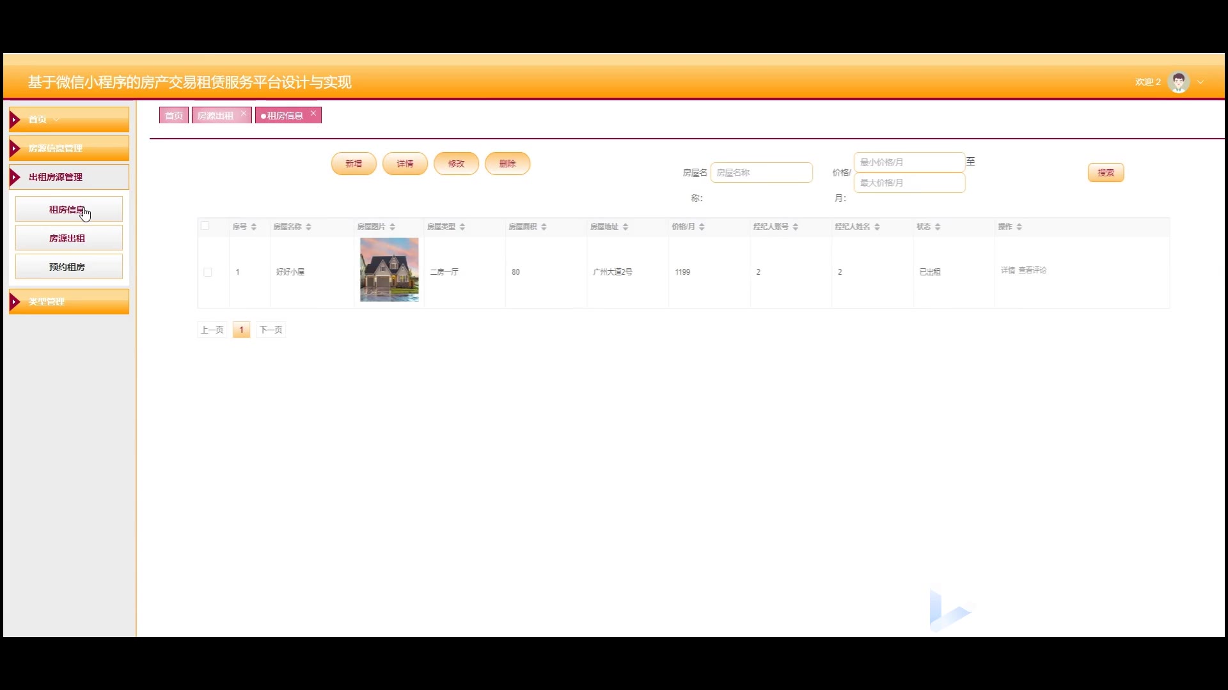Close the 房源出租 tab
The height and width of the screenshot is (690, 1228).
click(244, 113)
